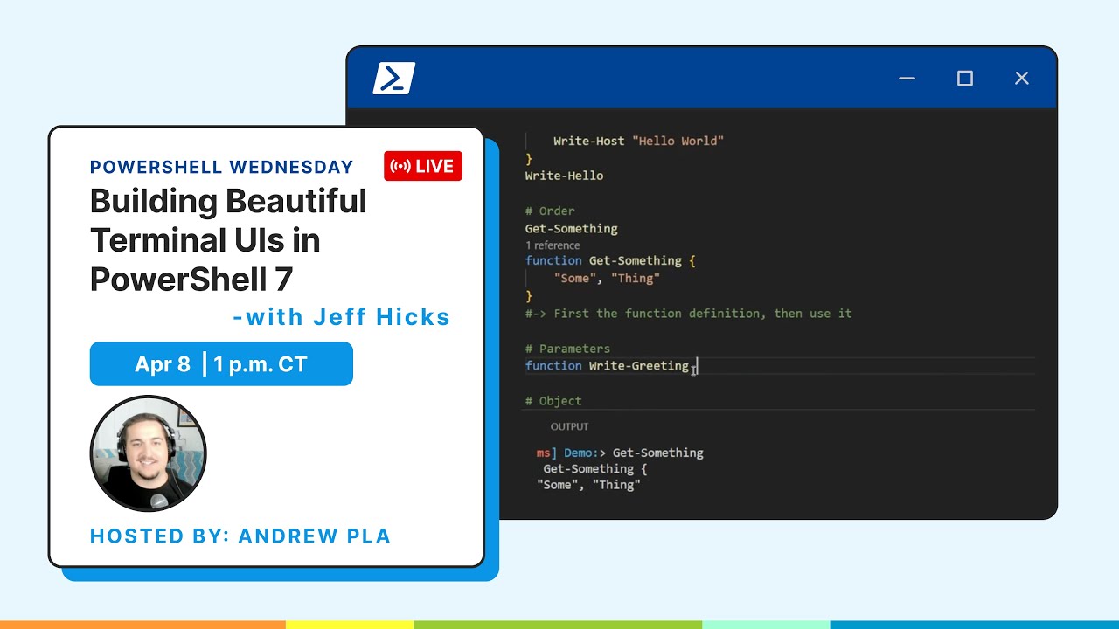This screenshot has width=1119, height=629.
Task: Click the '# Order' comment
Action: pyautogui.click(x=550, y=211)
